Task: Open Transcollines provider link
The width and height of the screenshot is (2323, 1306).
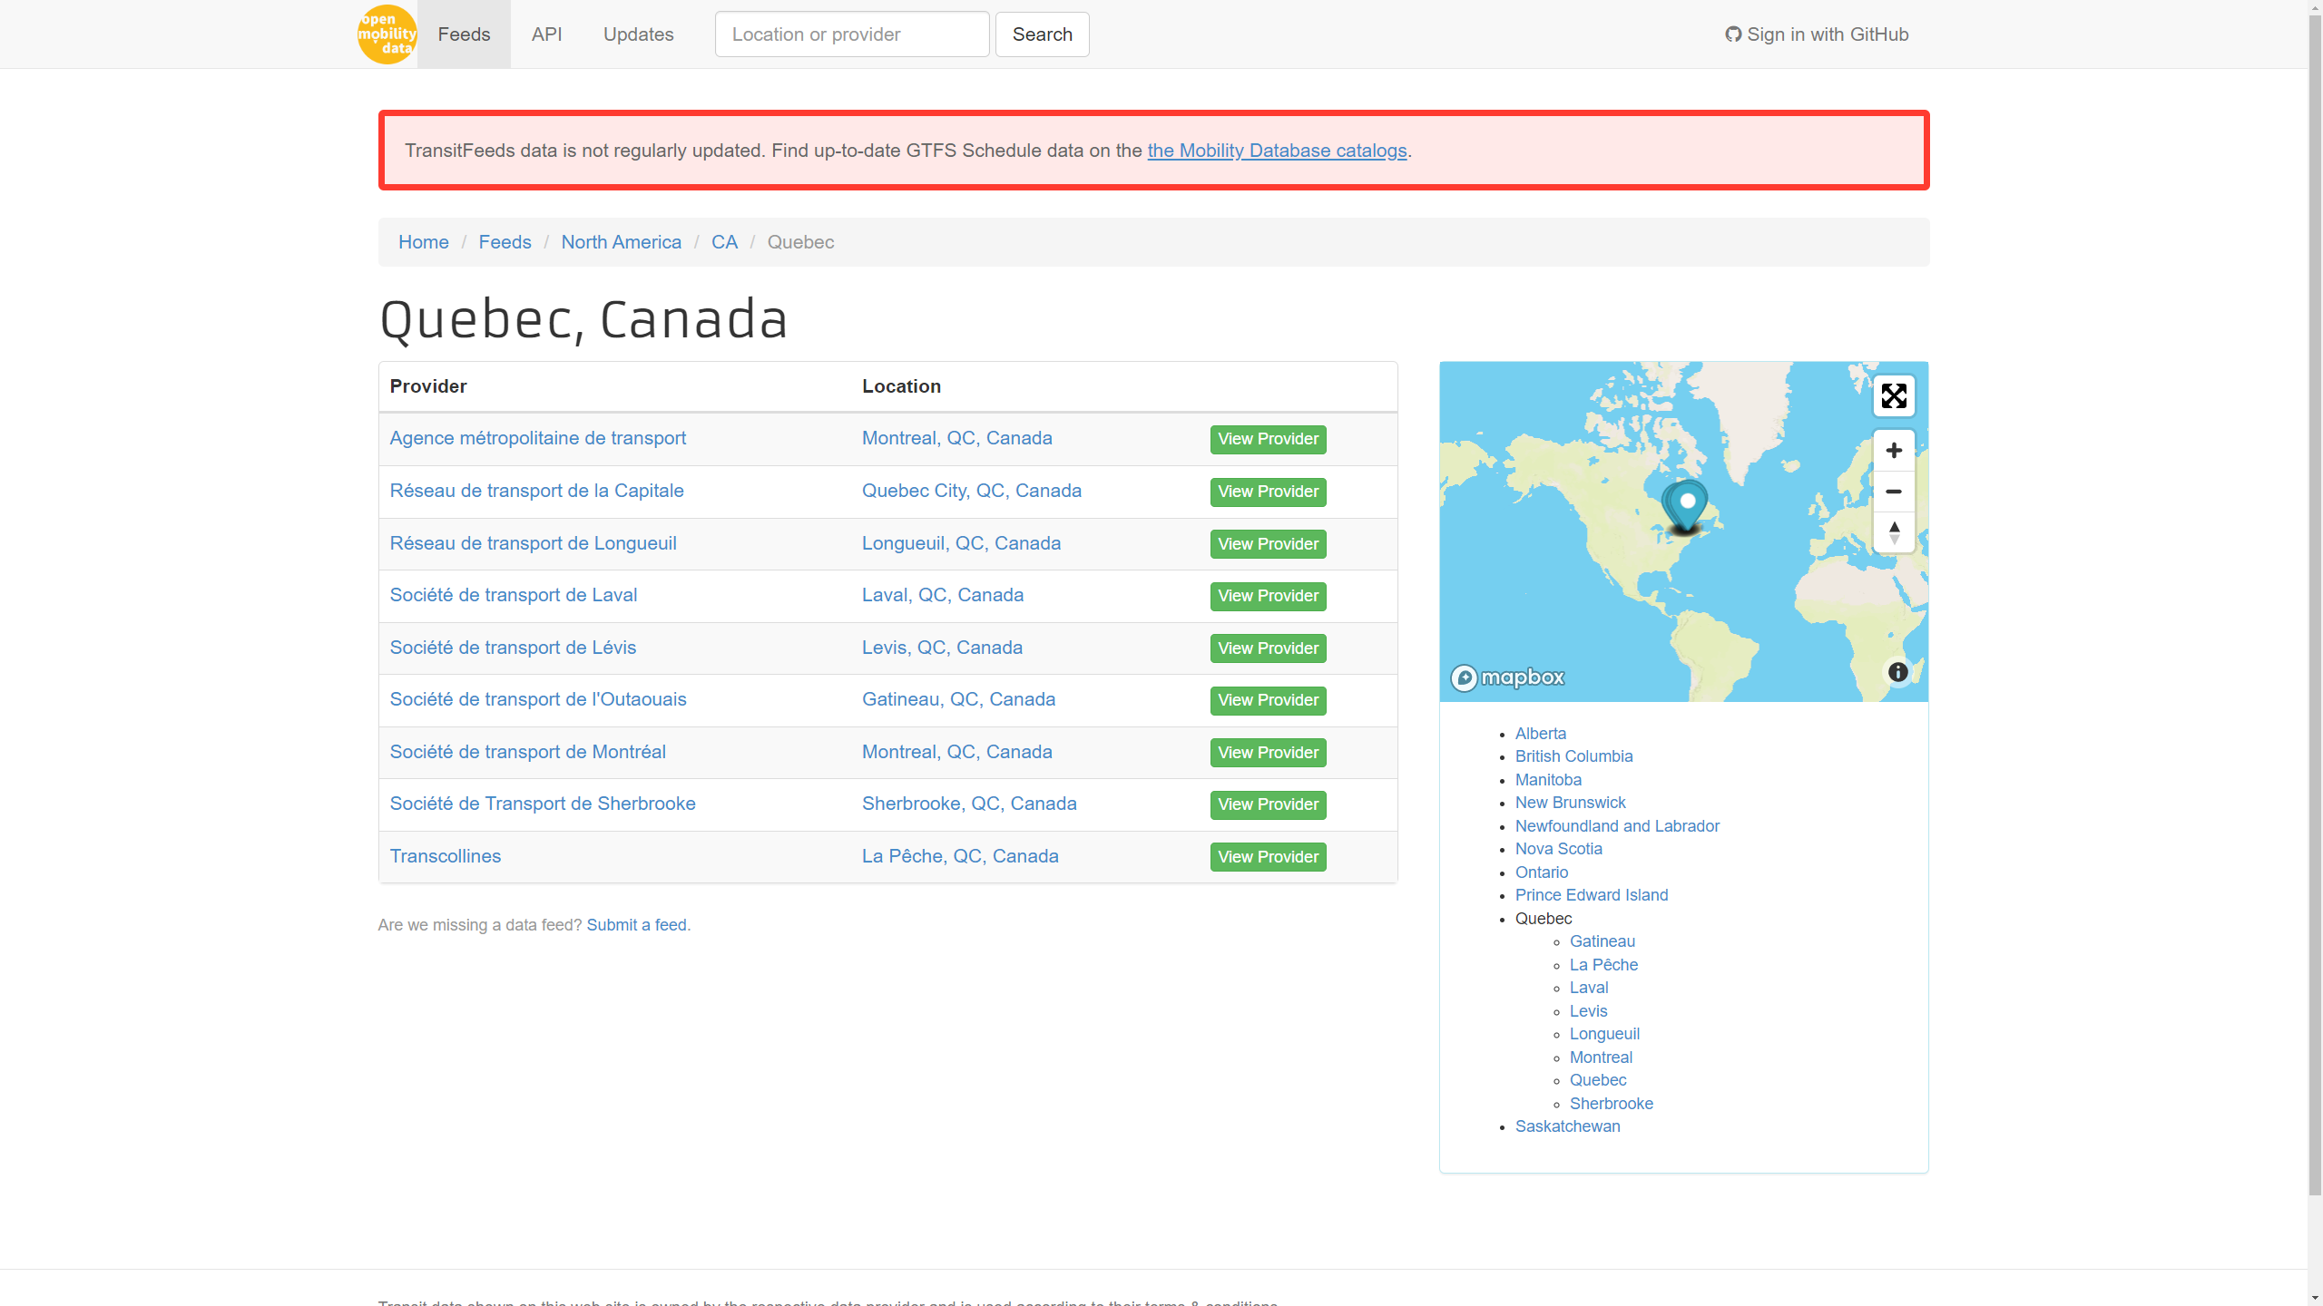Action: click(x=445, y=856)
